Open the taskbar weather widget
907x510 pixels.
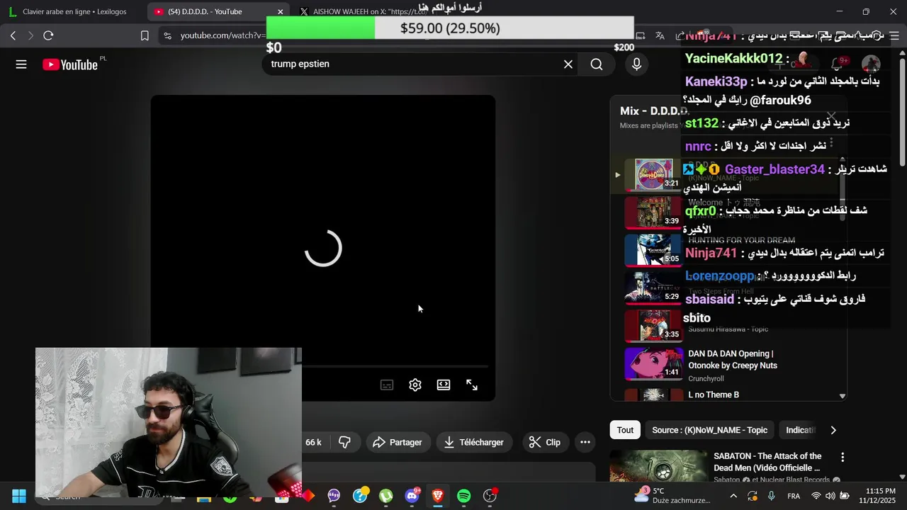[674, 495]
